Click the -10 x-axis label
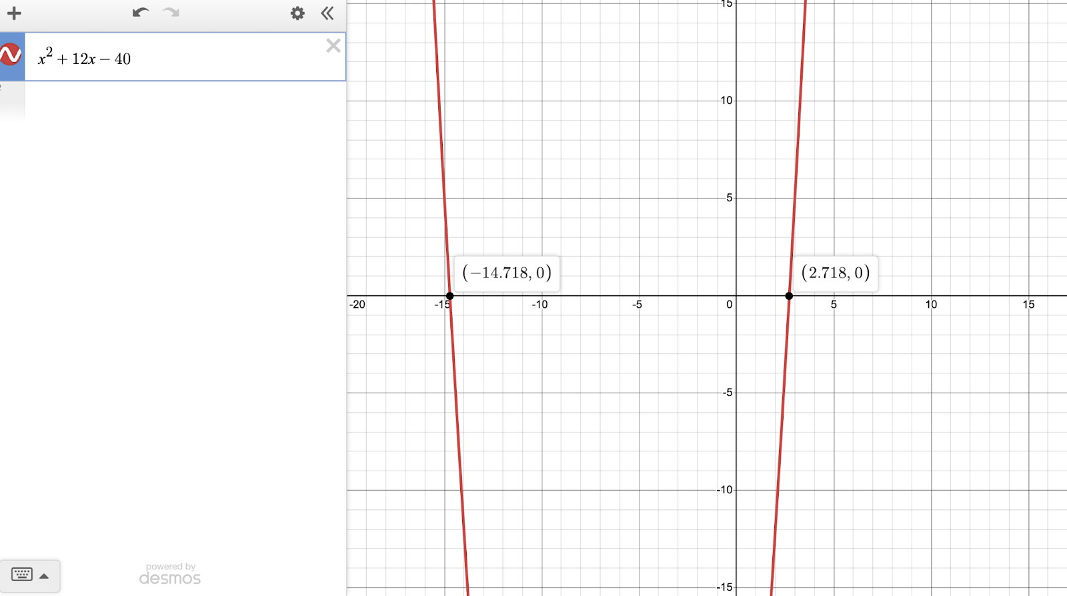This screenshot has height=596, width=1067. coord(540,305)
